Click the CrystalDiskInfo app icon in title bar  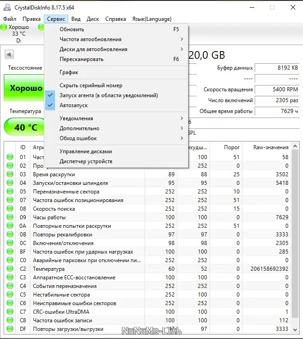(x=7, y=7)
